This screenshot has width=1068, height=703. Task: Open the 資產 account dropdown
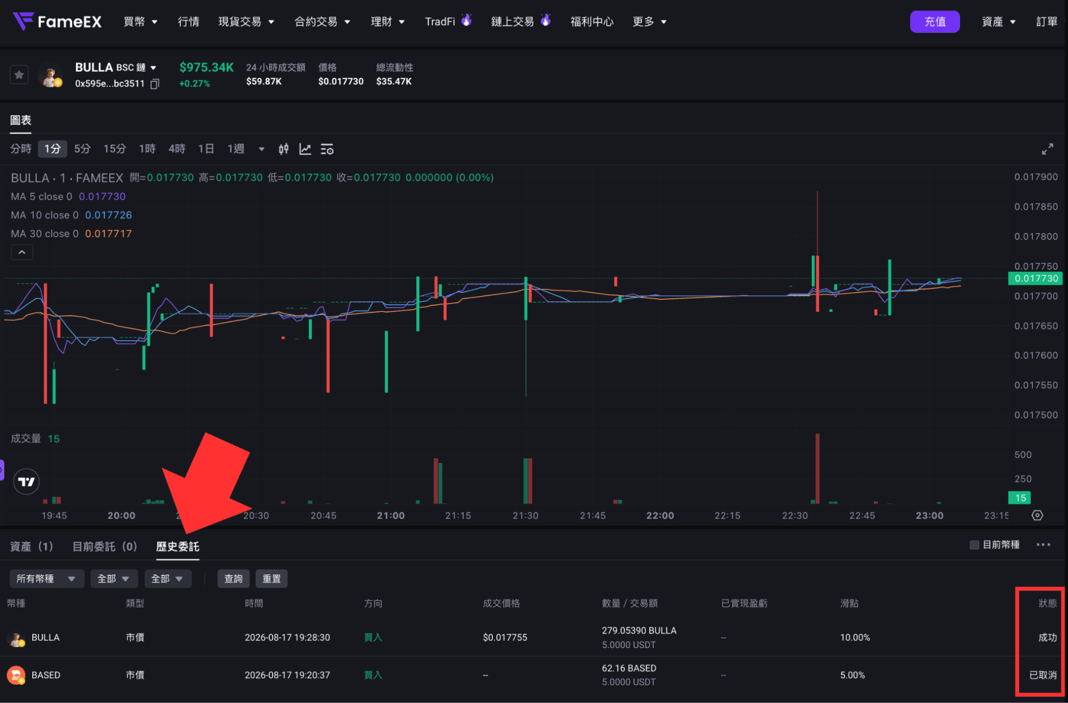pyautogui.click(x=999, y=22)
